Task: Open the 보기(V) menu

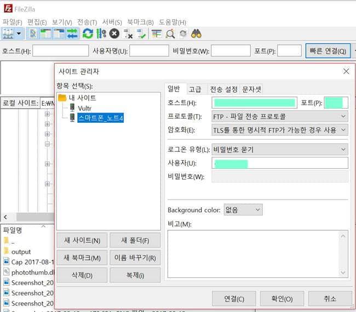Action: [62, 22]
